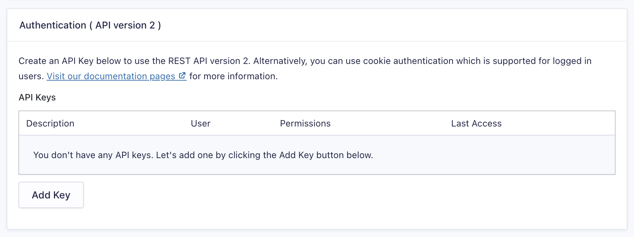The image size is (634, 237).
Task: Click the API Keys section label
Action: 37,97
